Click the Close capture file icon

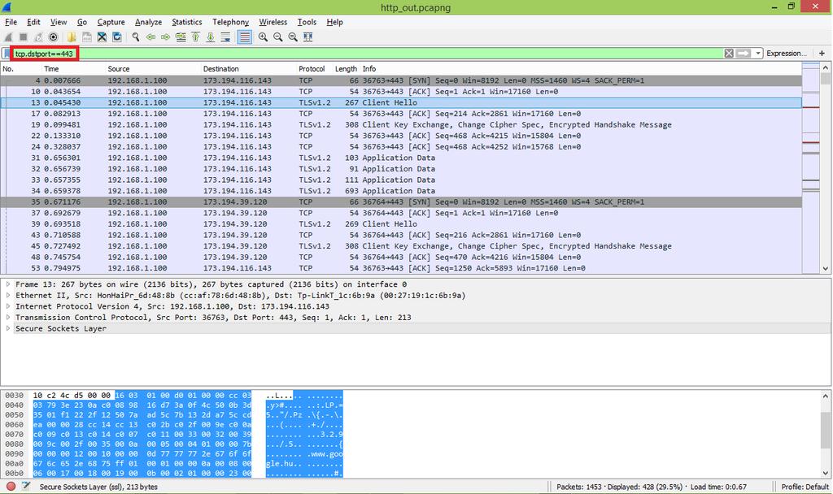[102, 37]
